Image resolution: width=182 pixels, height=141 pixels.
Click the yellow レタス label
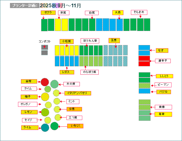tap(66, 72)
